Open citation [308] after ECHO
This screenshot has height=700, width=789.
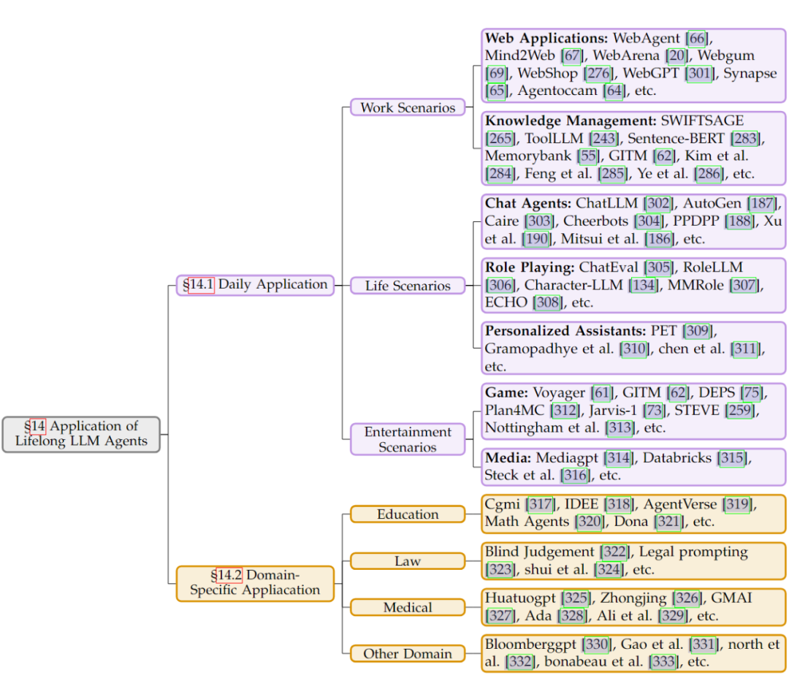pos(548,303)
